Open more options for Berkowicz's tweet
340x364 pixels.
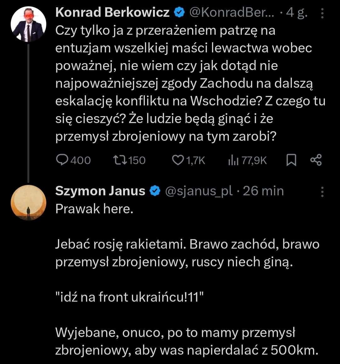(322, 14)
